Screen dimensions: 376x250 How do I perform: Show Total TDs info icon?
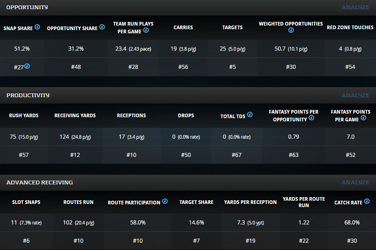[x=249, y=115]
